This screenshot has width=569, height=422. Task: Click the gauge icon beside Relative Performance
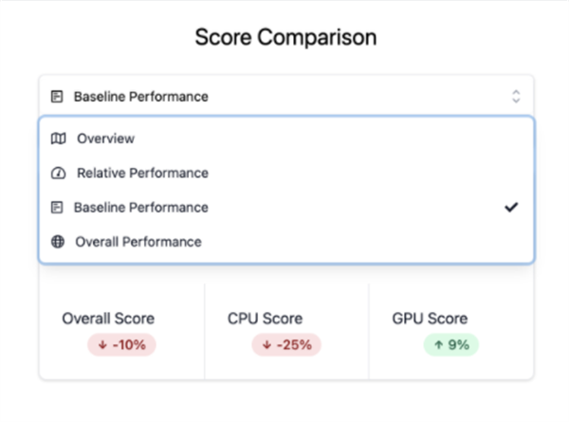pos(58,174)
